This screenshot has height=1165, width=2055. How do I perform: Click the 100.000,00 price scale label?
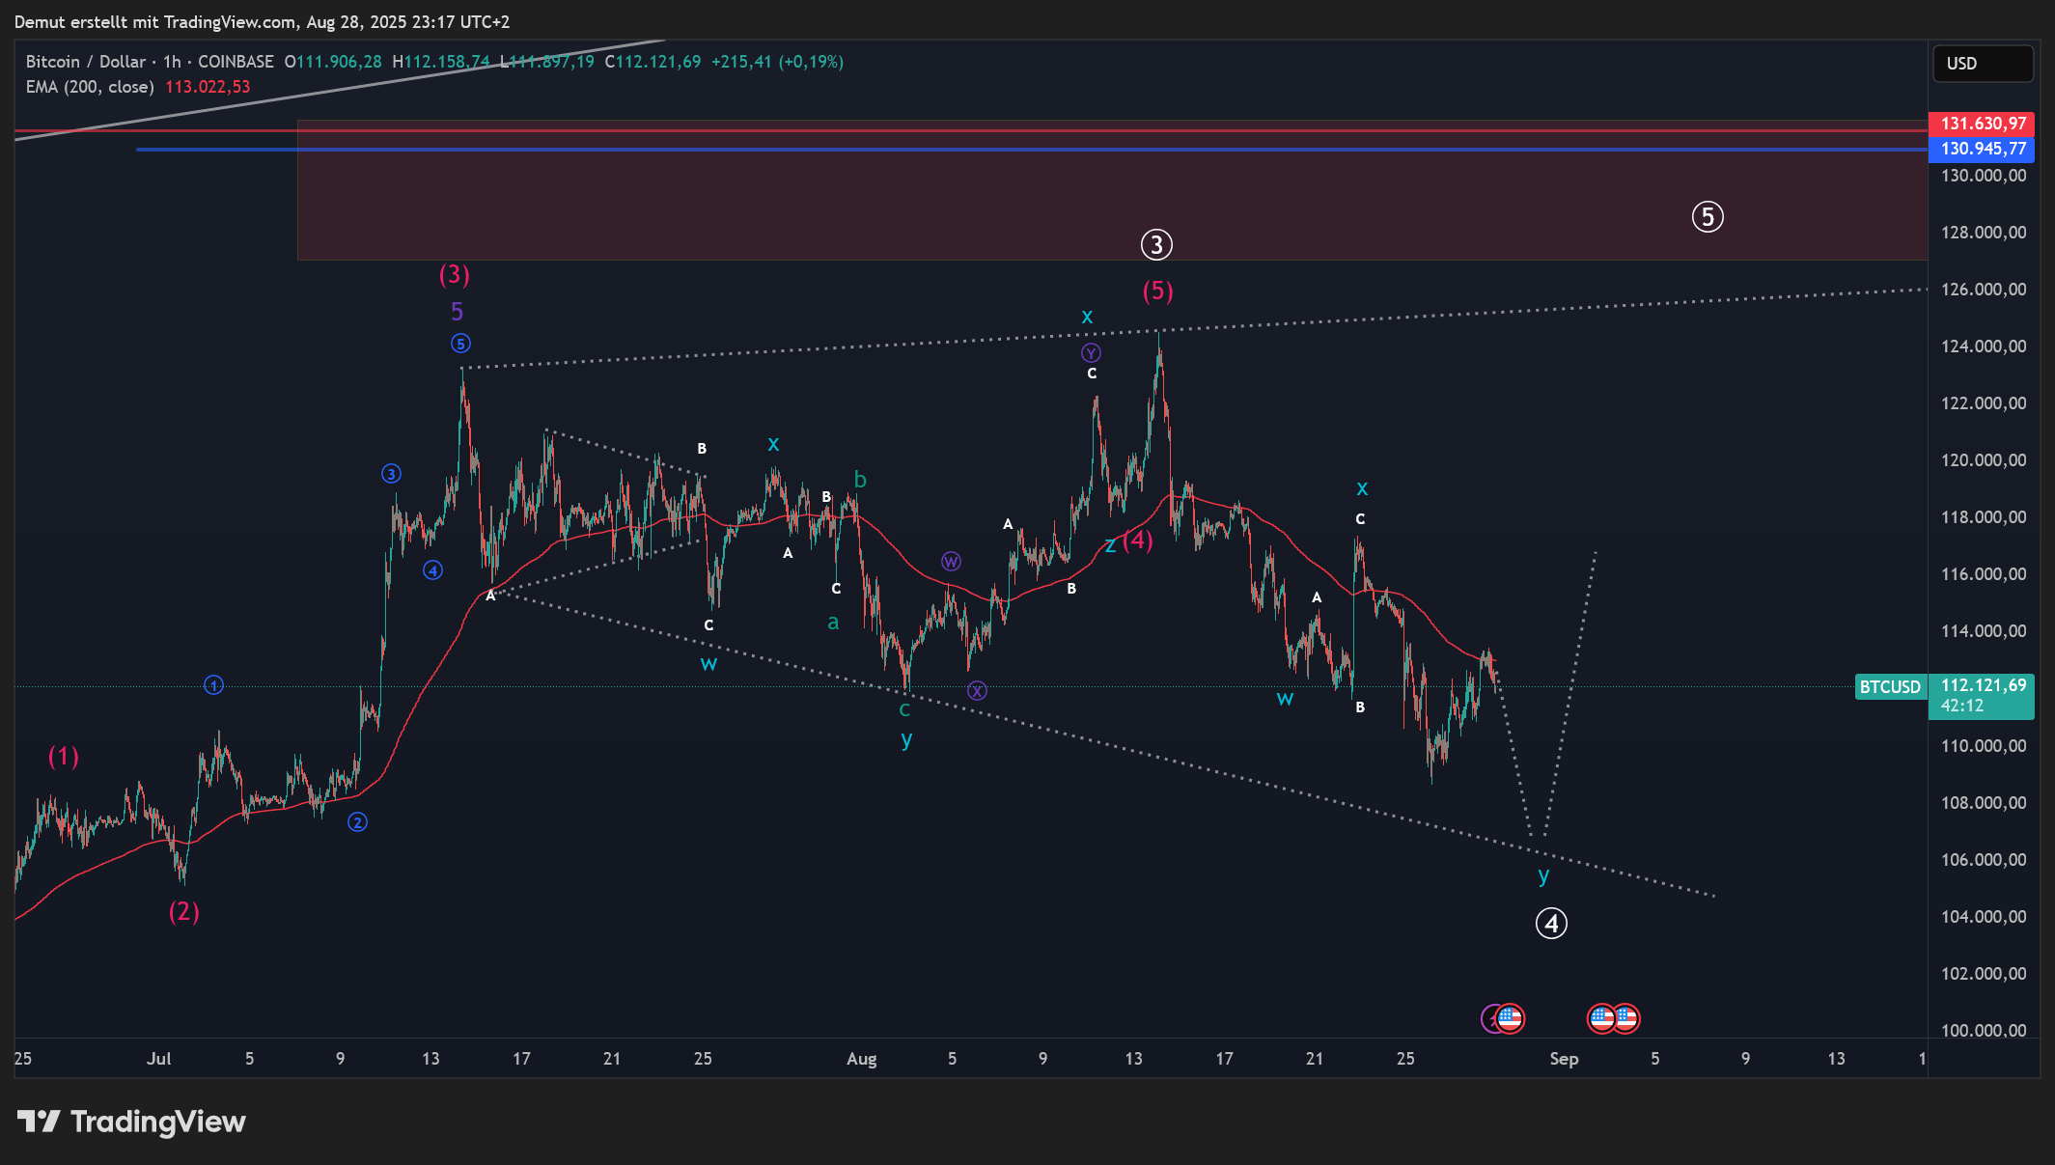tap(1983, 1030)
